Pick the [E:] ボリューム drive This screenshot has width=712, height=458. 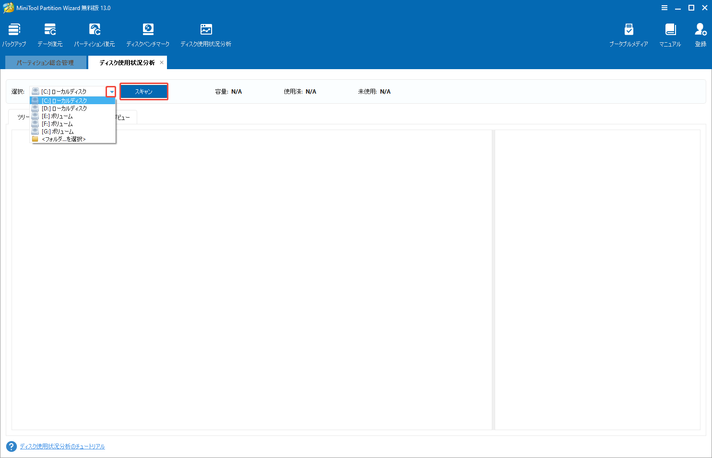click(72, 116)
